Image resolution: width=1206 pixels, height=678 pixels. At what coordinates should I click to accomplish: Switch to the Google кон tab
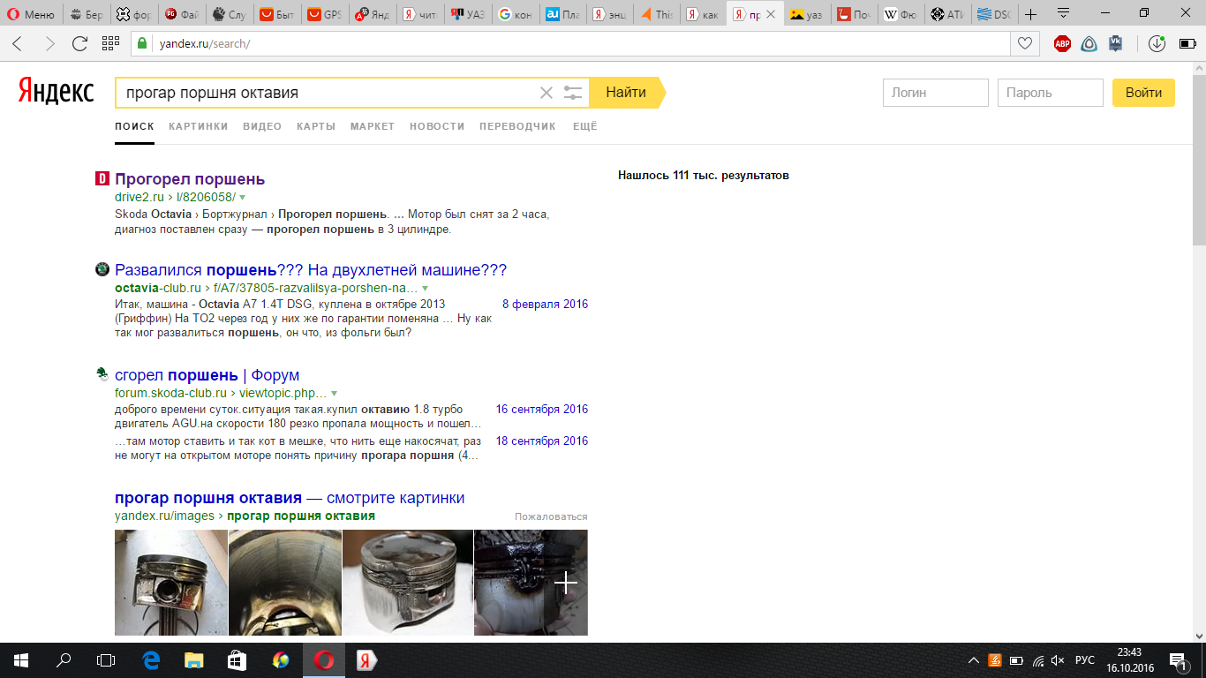pyautogui.click(x=515, y=14)
